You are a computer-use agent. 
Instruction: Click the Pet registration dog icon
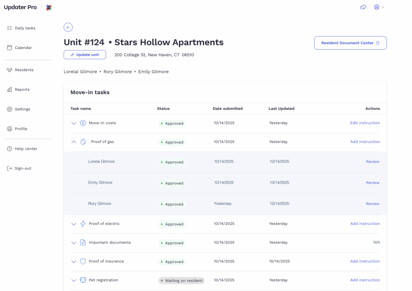(83, 280)
